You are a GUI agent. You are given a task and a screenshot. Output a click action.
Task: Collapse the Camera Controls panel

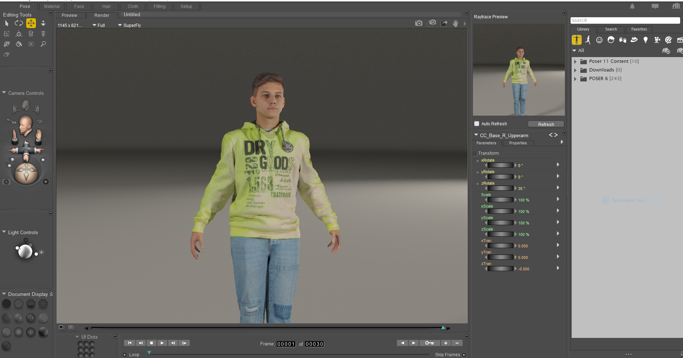[4, 93]
